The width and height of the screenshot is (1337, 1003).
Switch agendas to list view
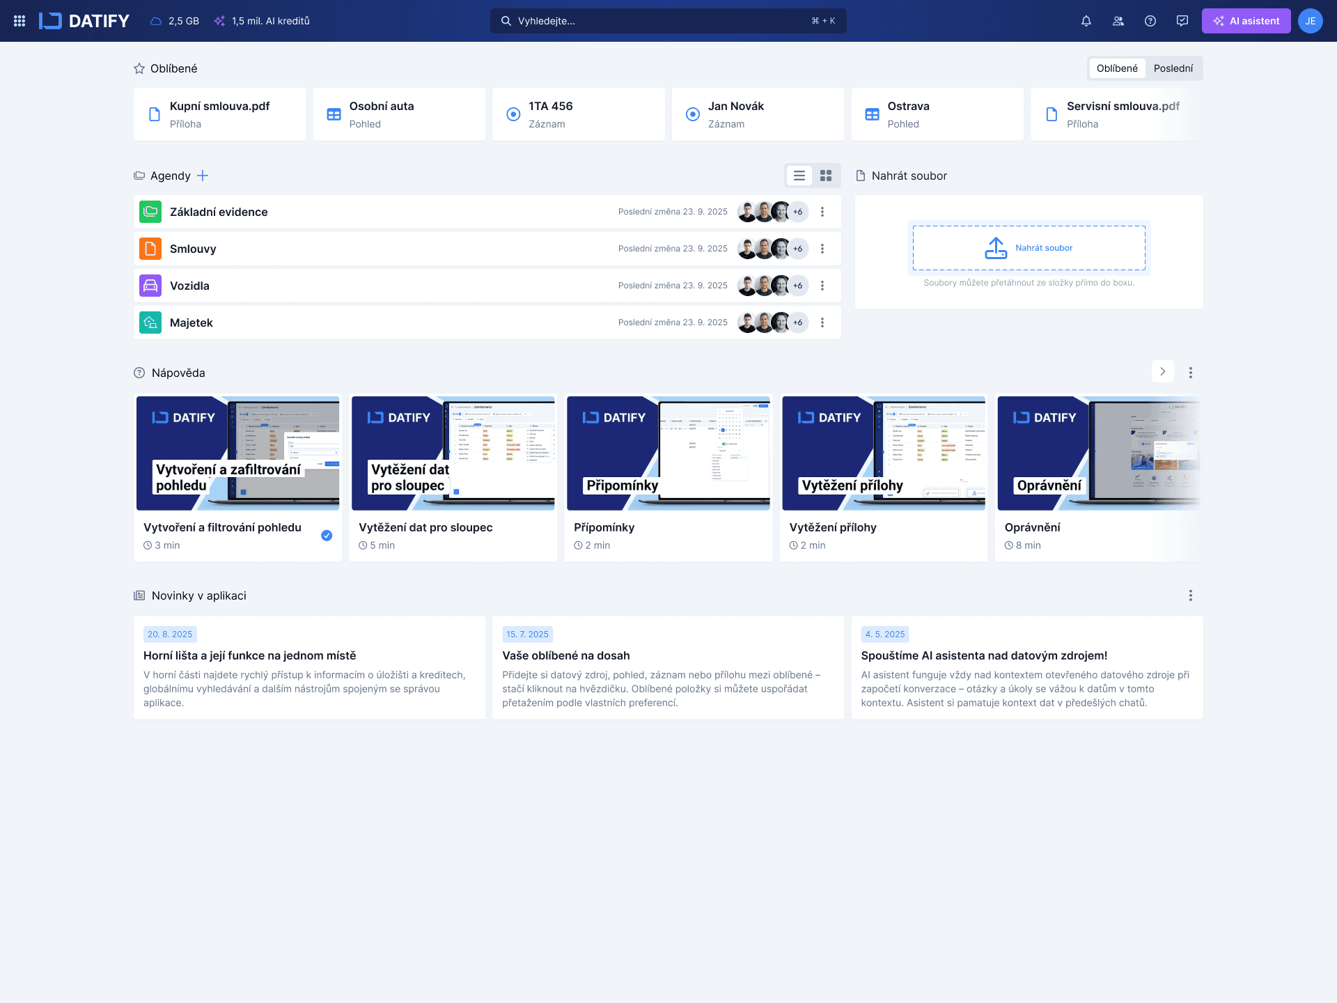point(799,176)
